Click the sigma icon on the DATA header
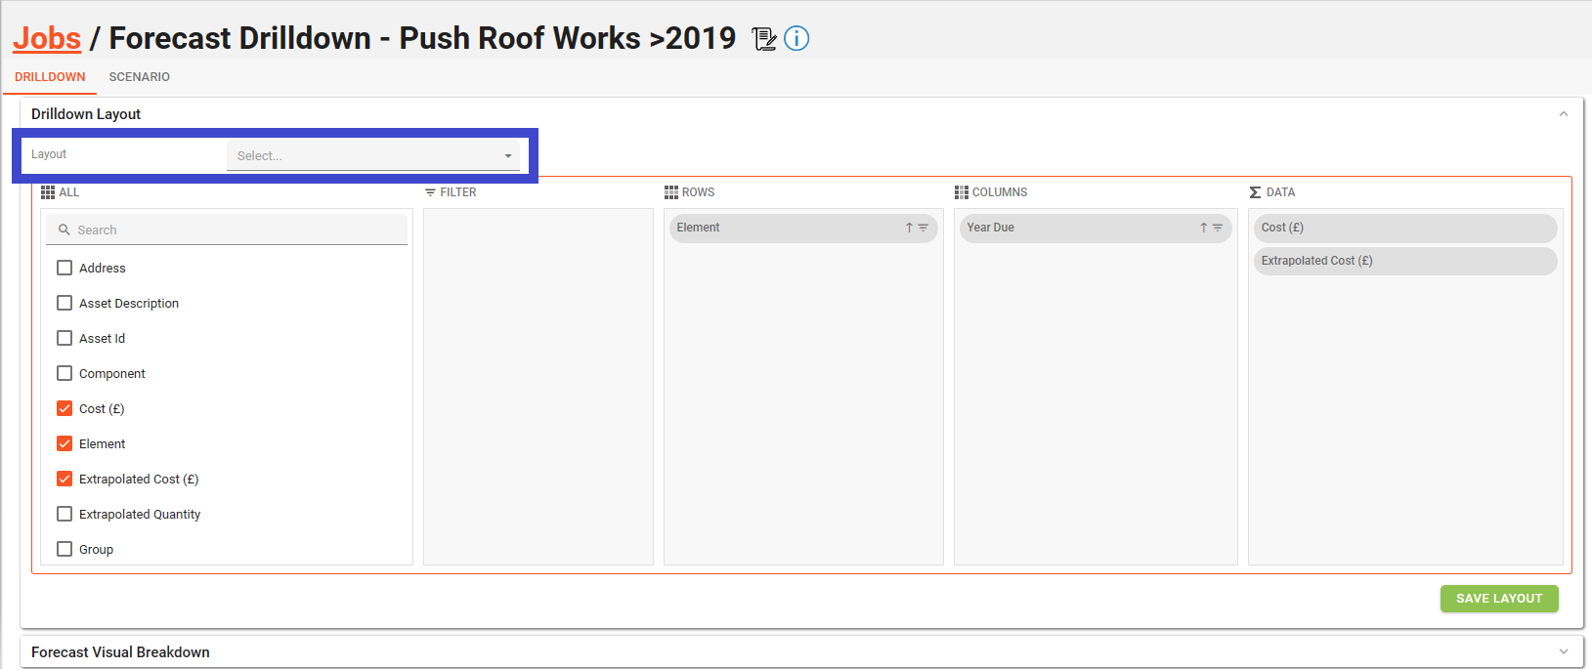The height and width of the screenshot is (669, 1592). click(x=1255, y=192)
